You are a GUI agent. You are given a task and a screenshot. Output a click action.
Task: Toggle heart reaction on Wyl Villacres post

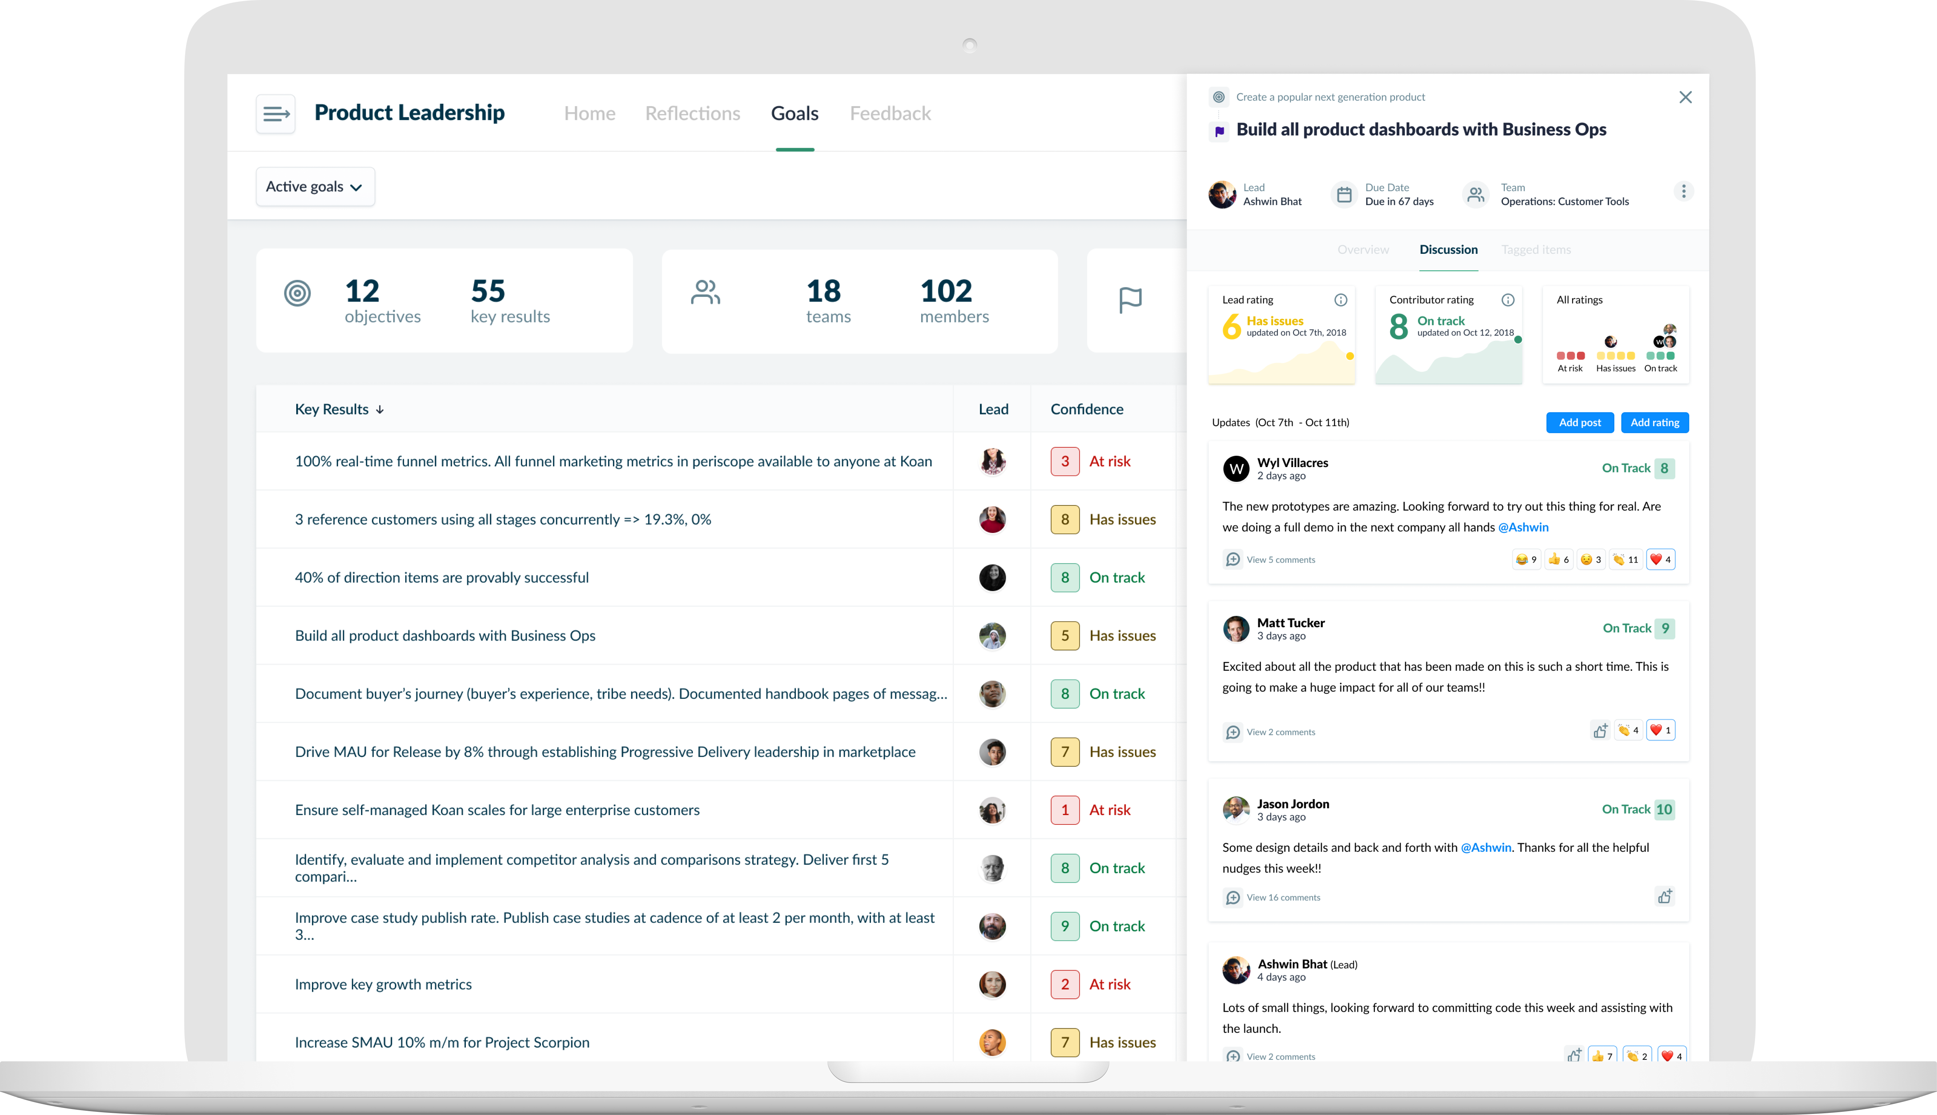(x=1661, y=560)
